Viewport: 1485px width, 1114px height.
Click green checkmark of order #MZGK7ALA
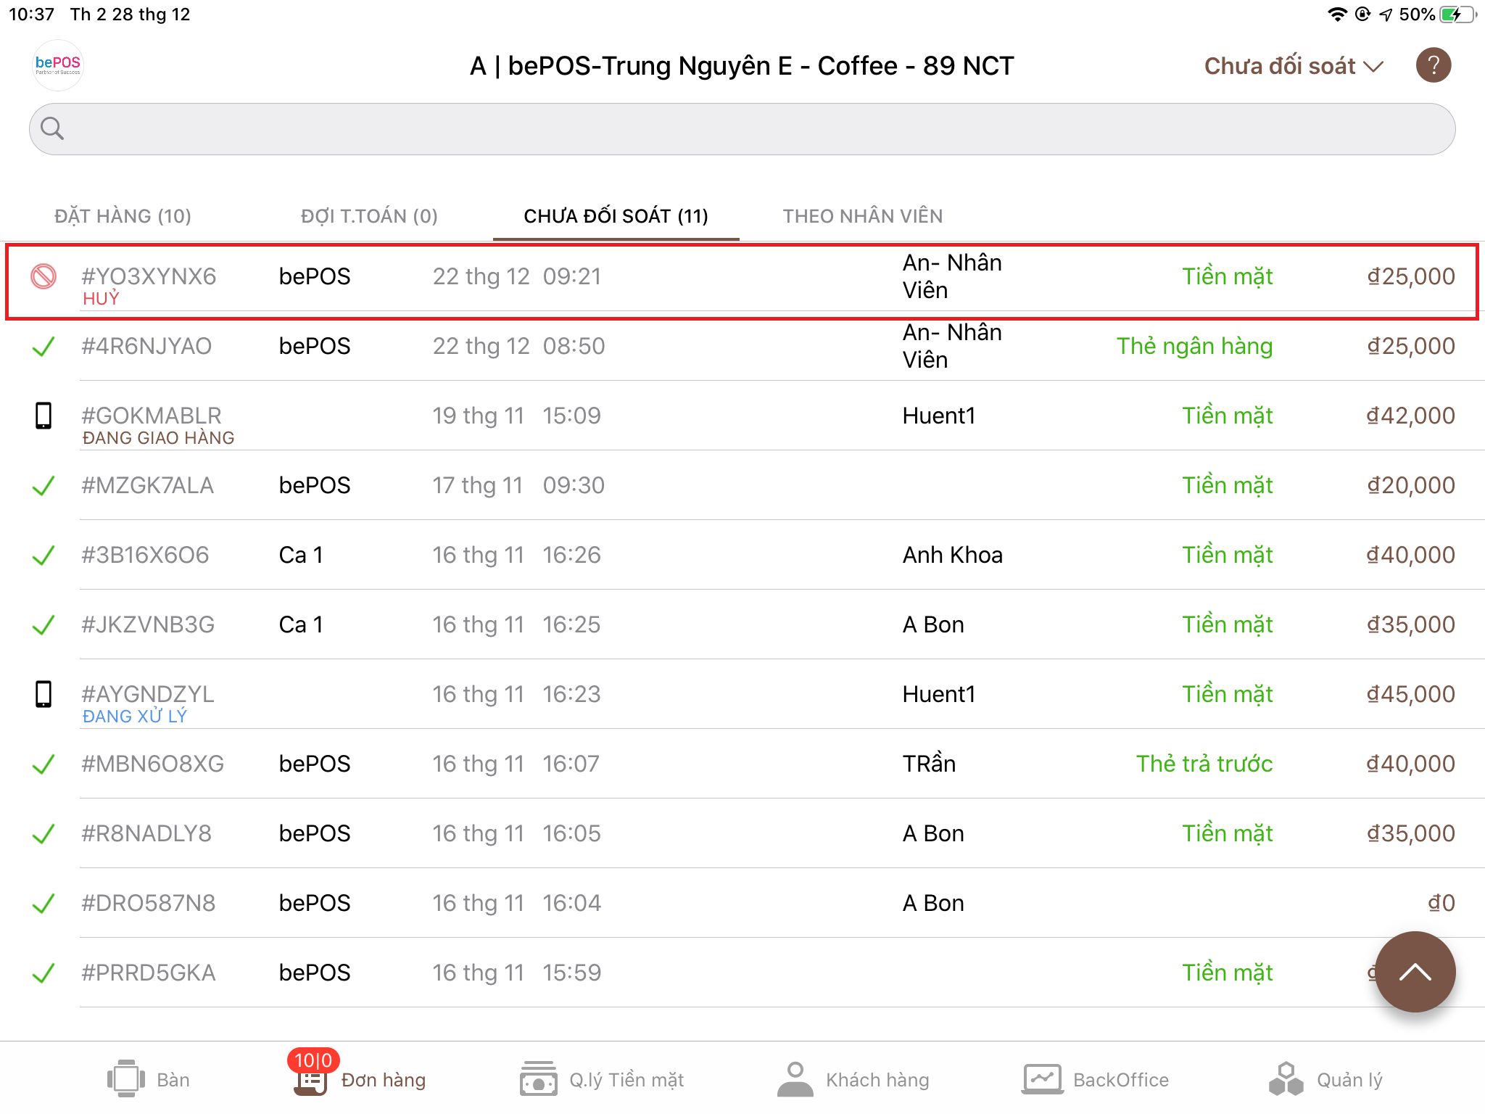click(44, 485)
